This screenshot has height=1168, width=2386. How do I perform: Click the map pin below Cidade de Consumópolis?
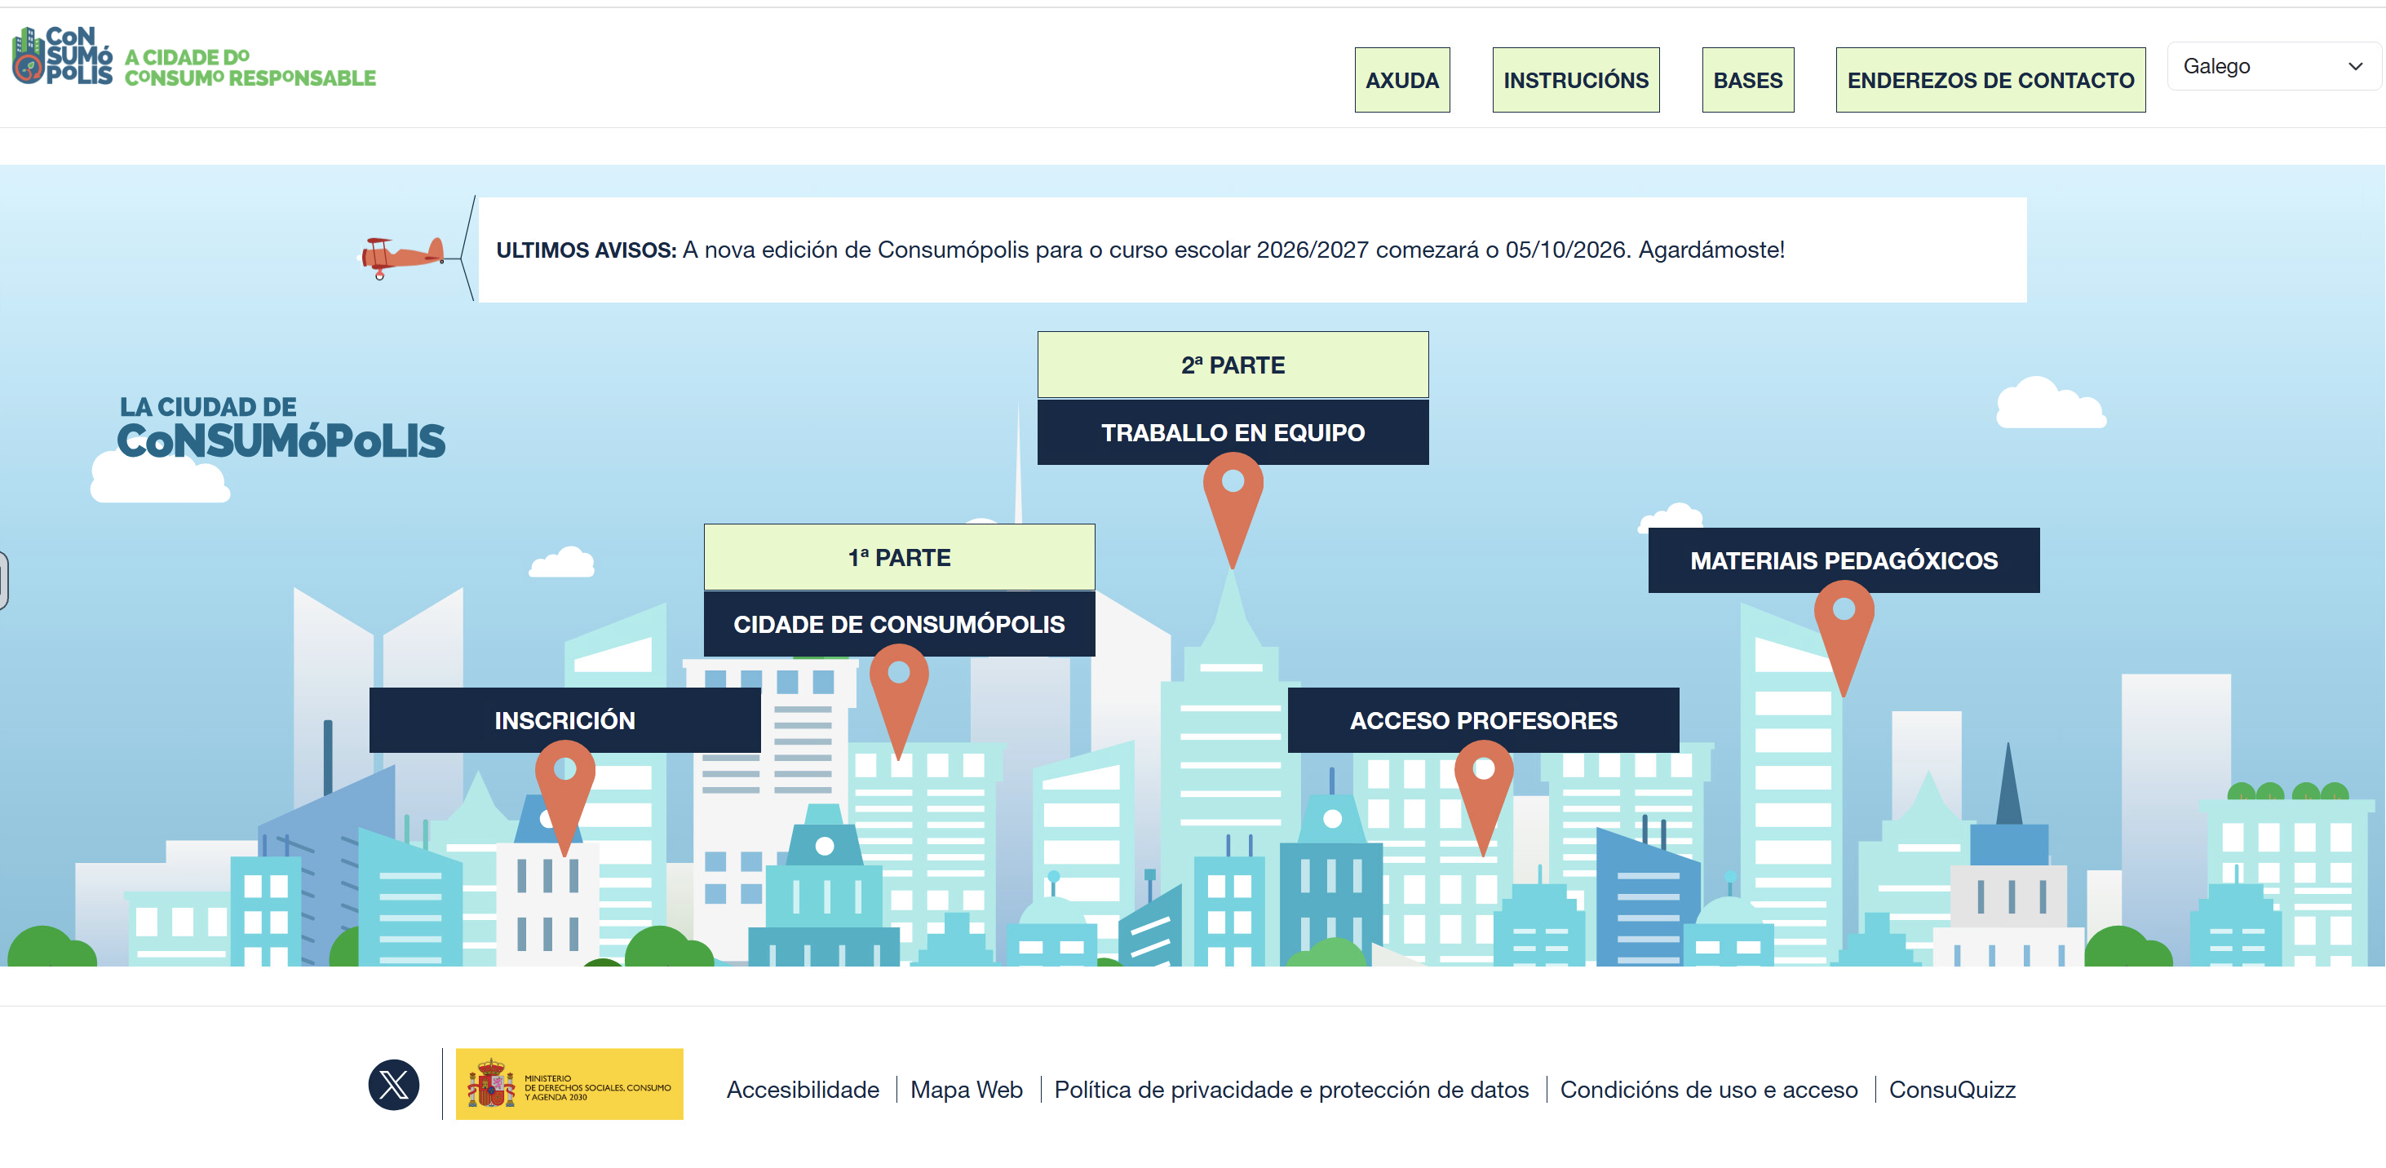tap(898, 701)
